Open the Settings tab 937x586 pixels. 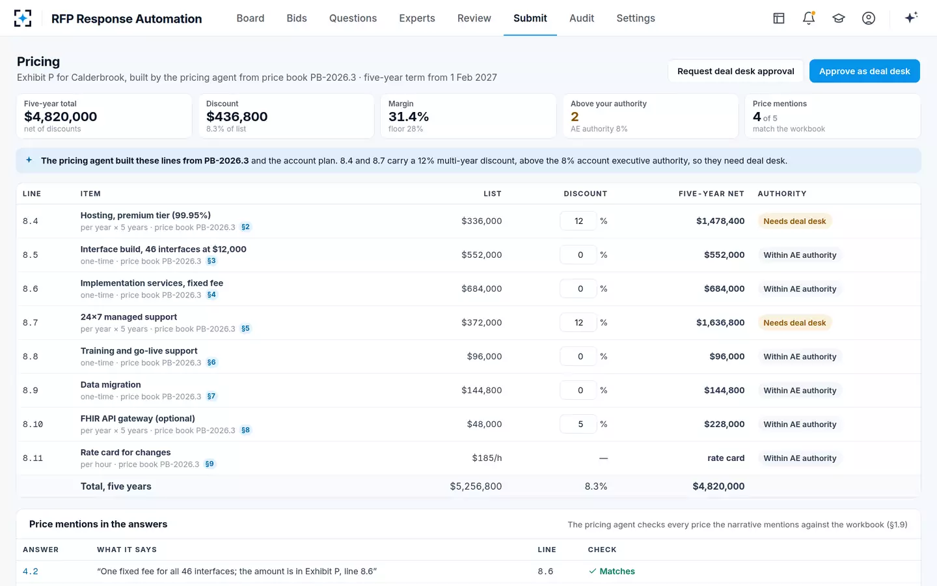pyautogui.click(x=636, y=18)
